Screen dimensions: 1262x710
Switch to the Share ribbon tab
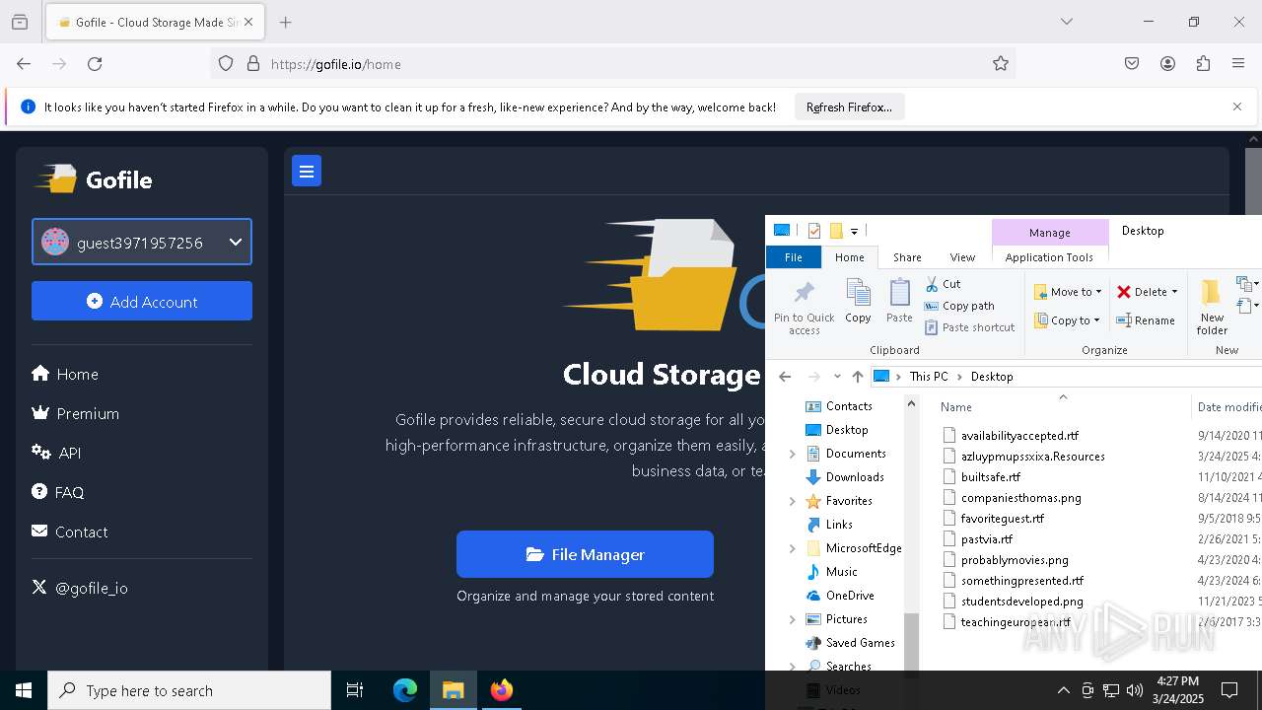907,257
